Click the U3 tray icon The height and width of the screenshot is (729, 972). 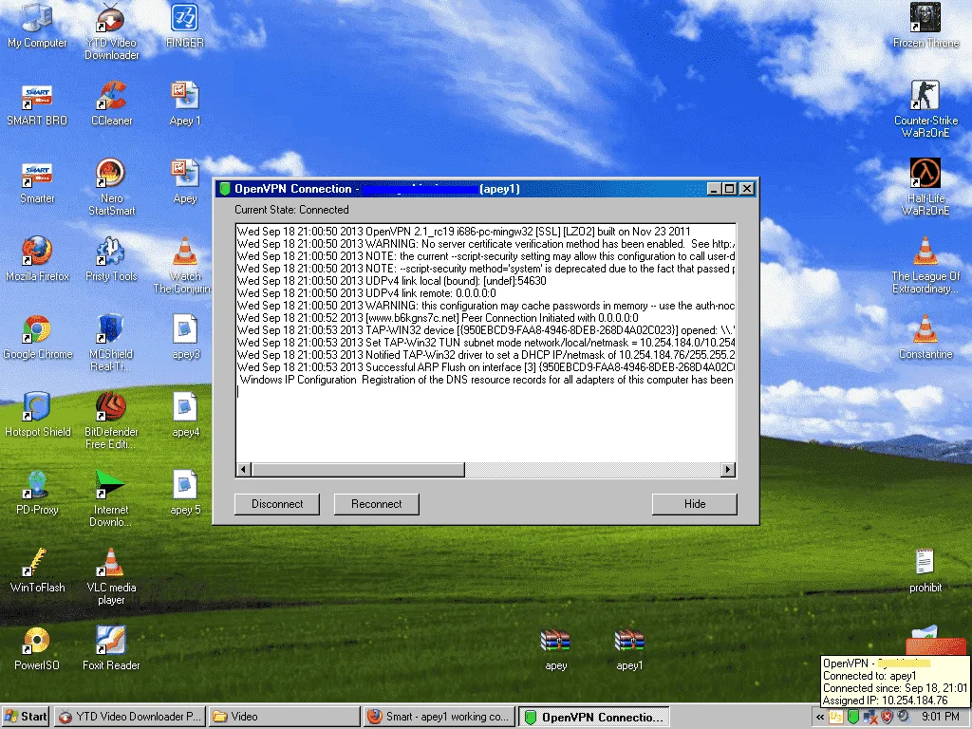point(836,718)
